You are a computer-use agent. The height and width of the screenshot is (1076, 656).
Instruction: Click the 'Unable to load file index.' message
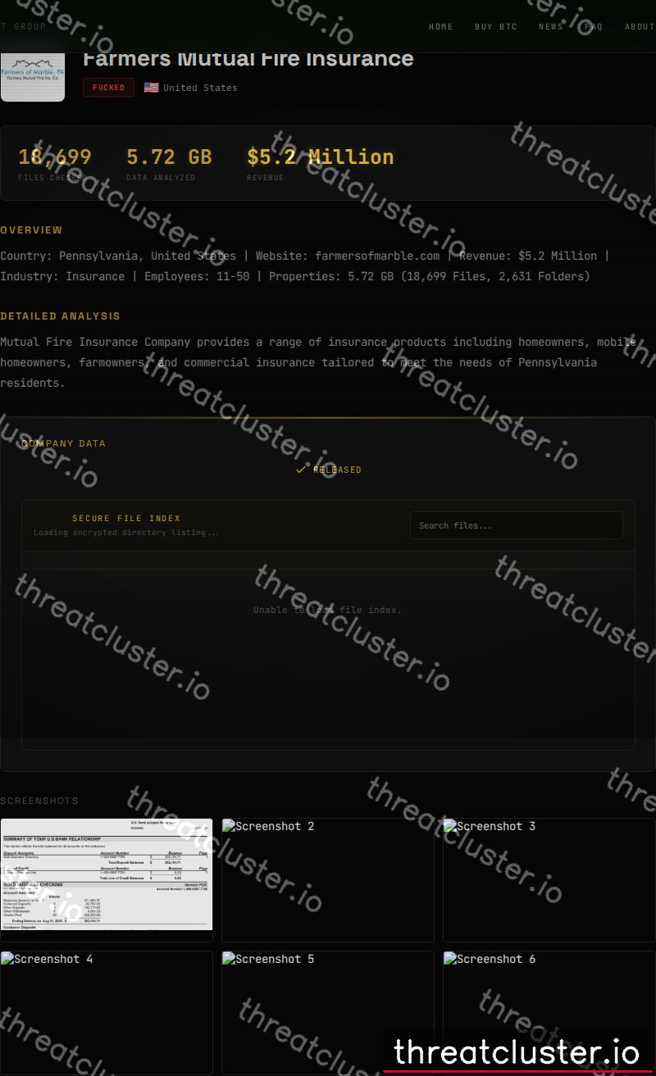click(x=328, y=610)
